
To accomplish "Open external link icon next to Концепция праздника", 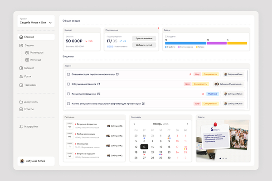I will (98, 94).
